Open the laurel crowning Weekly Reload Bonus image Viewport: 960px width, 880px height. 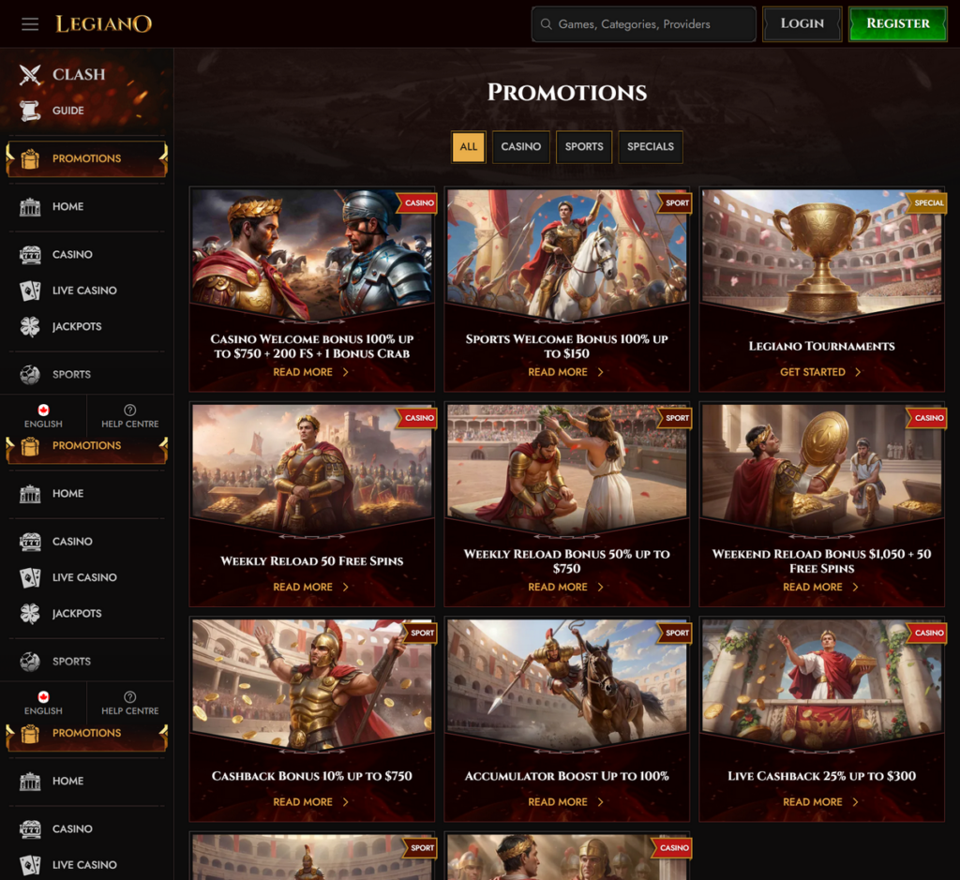pyautogui.click(x=566, y=469)
